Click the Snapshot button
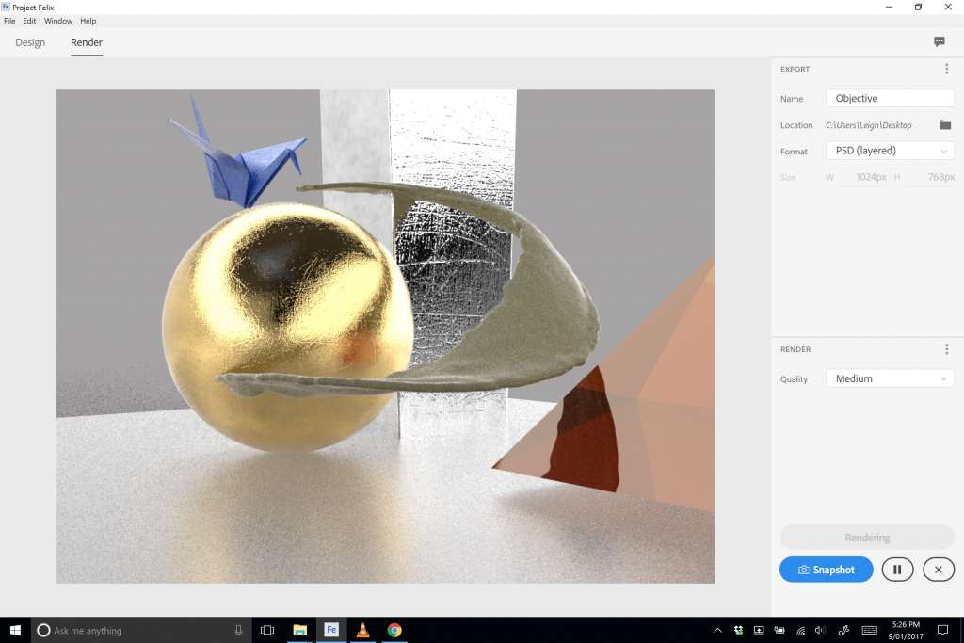This screenshot has width=964, height=643. (827, 570)
